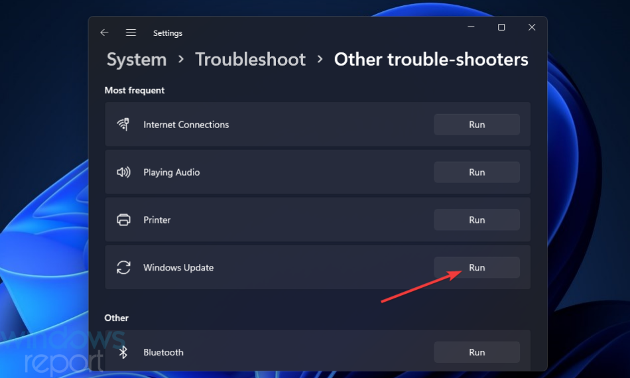Open the hamburger navigation menu
This screenshot has height=378, width=630.
pos(131,32)
